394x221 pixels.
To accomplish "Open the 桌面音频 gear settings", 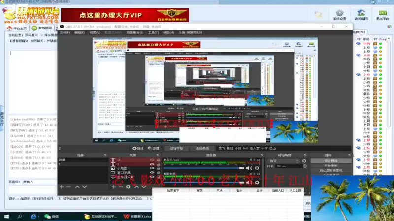I will 257,183.
